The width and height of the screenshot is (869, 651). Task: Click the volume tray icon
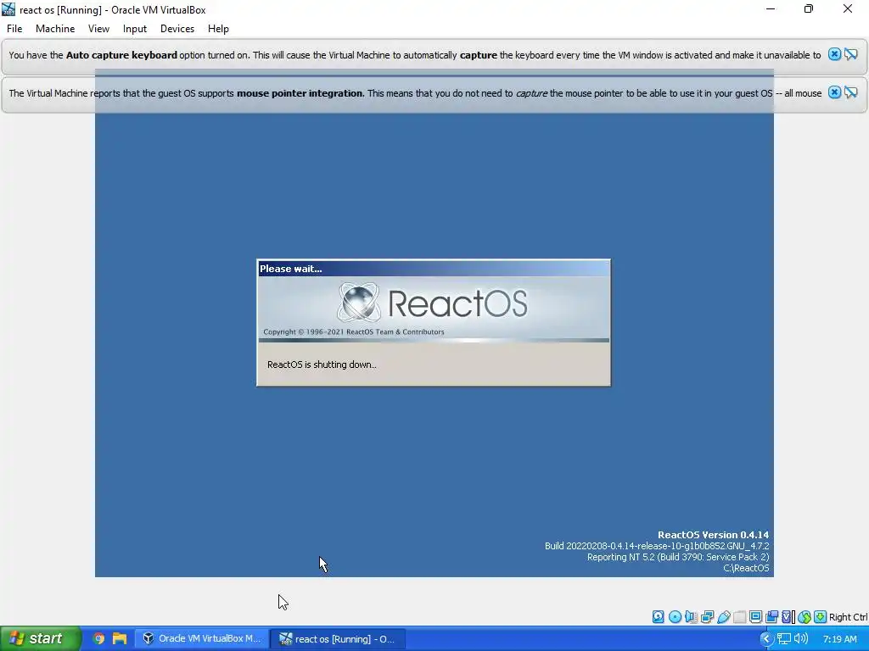coord(800,638)
